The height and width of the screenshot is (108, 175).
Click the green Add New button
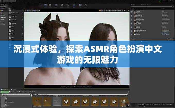[x=4, y=92]
